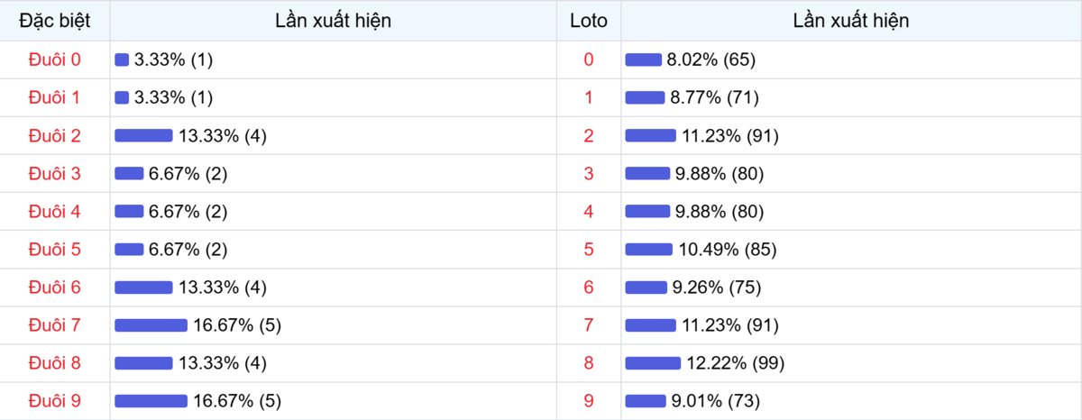Screen dimensions: 1082x420
Task: Click the Loto column header
Action: tap(589, 21)
